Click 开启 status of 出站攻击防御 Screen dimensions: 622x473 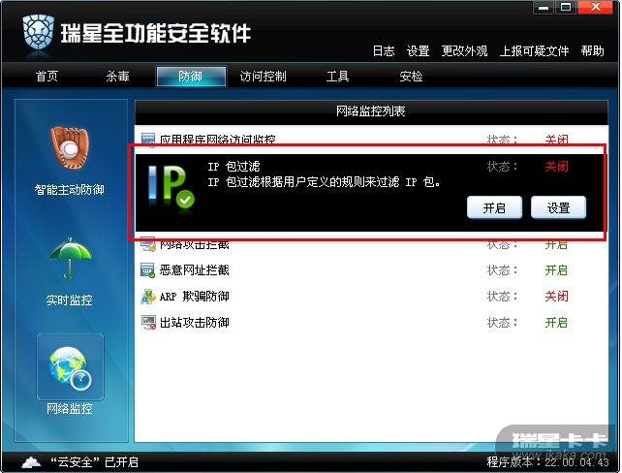(556, 323)
